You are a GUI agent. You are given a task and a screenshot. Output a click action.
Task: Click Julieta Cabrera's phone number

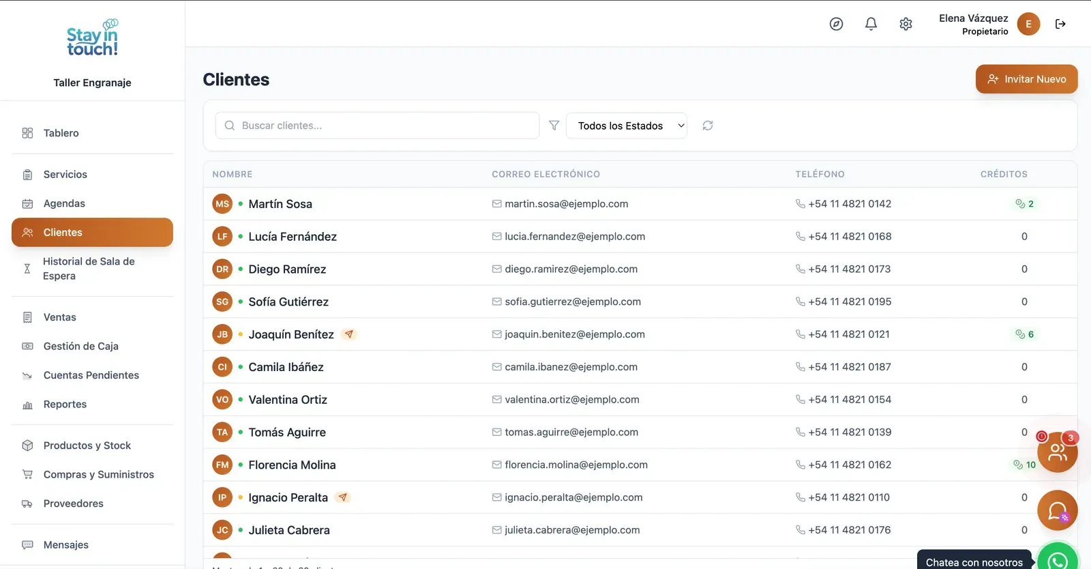click(849, 530)
